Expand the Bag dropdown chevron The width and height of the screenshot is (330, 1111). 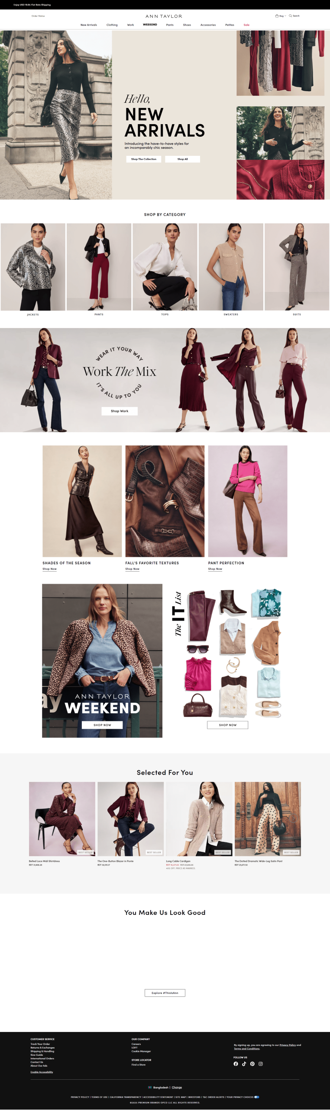pos(285,16)
